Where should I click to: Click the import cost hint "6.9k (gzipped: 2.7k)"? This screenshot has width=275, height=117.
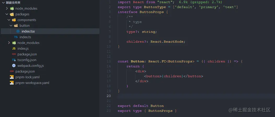(200, 2)
